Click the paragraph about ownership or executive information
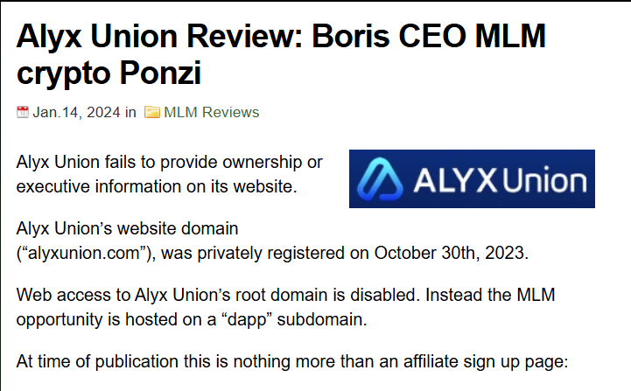This screenshot has width=631, height=391. 169,174
